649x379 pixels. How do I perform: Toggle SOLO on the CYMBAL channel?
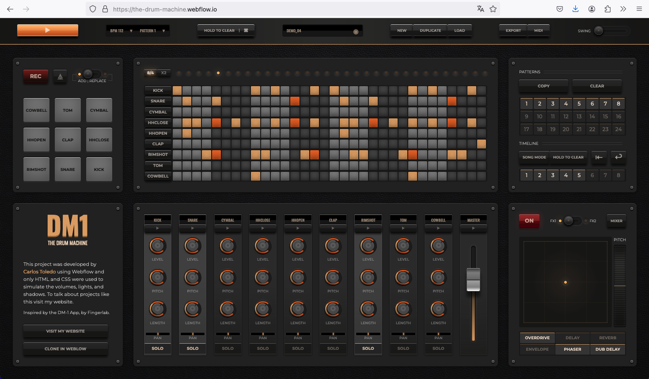pos(228,349)
